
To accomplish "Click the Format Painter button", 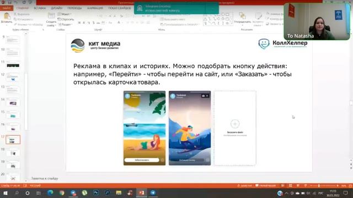I will point(28,24).
